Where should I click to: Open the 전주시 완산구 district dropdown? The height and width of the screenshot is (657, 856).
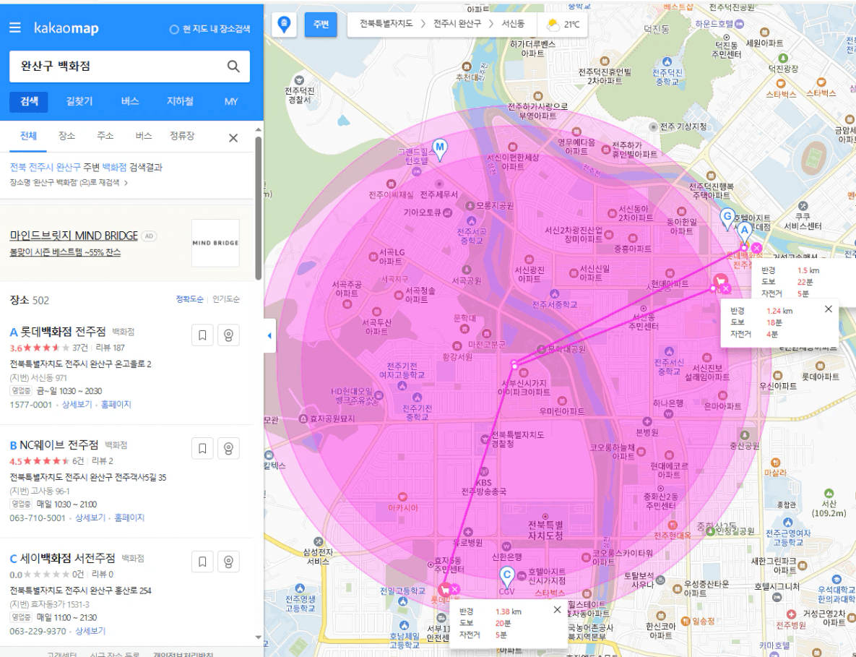tap(457, 24)
